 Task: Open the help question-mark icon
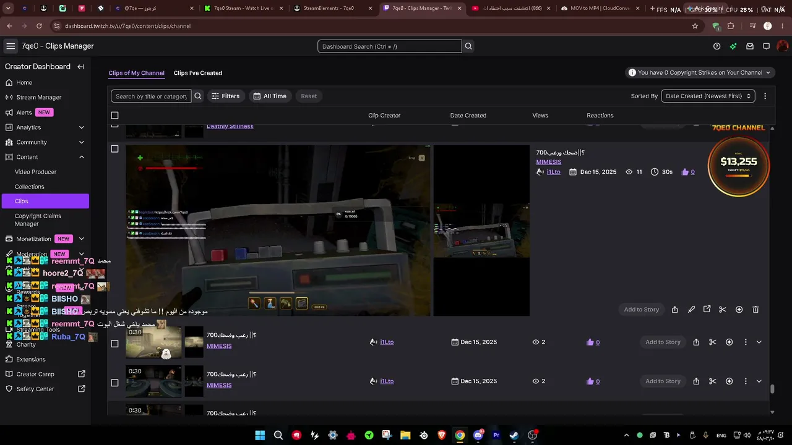point(717,46)
